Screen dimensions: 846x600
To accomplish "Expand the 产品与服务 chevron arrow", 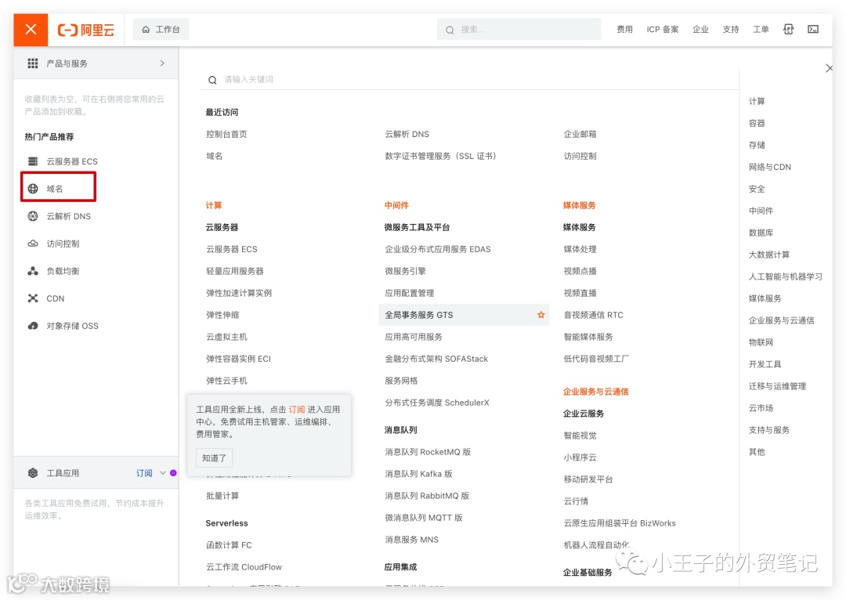I will (x=162, y=63).
